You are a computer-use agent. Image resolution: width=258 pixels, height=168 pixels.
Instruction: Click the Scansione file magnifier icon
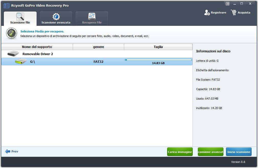coord(20,16)
